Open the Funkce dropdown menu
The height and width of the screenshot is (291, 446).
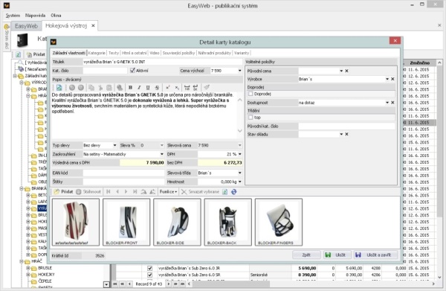pos(168,191)
